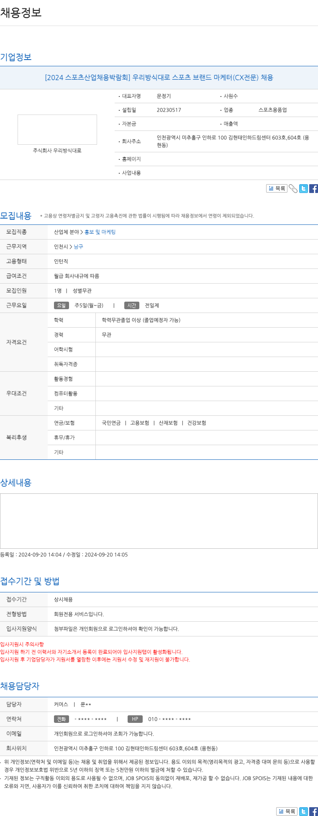The height and width of the screenshot is (816, 318).
Task: Click the 상세내용 section heading
Action: pos(16,482)
